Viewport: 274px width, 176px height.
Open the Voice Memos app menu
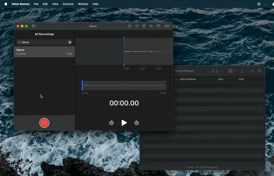pyautogui.click(x=21, y=4)
